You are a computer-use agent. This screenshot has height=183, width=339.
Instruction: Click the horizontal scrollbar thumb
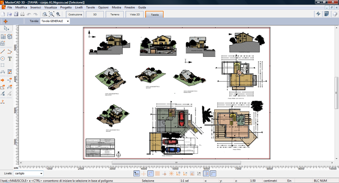tap(176, 163)
